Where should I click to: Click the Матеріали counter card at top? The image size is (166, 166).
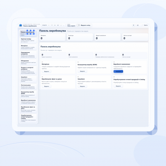tap(53, 37)
